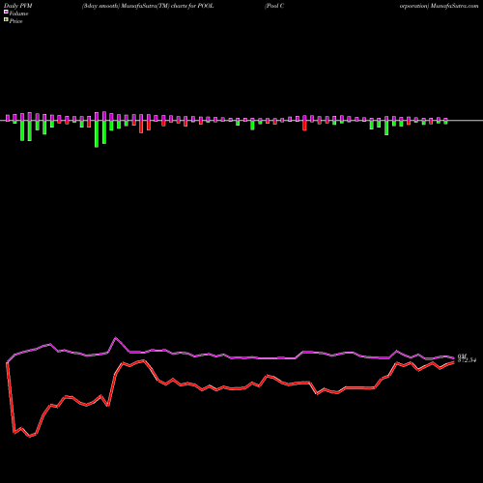Click the 'orporation) MunafaSutra.com' text
Image resolution: width=483 pixels, height=483 pixels.
[x=440, y=6]
